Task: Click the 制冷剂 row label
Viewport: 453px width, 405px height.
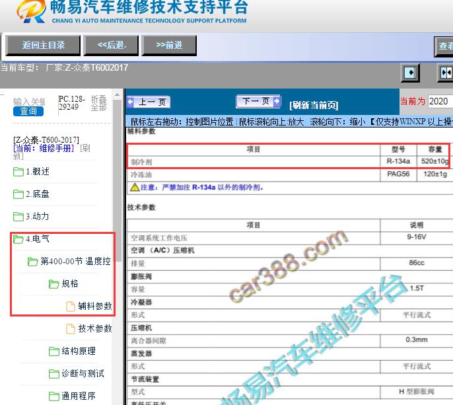Action: [141, 162]
